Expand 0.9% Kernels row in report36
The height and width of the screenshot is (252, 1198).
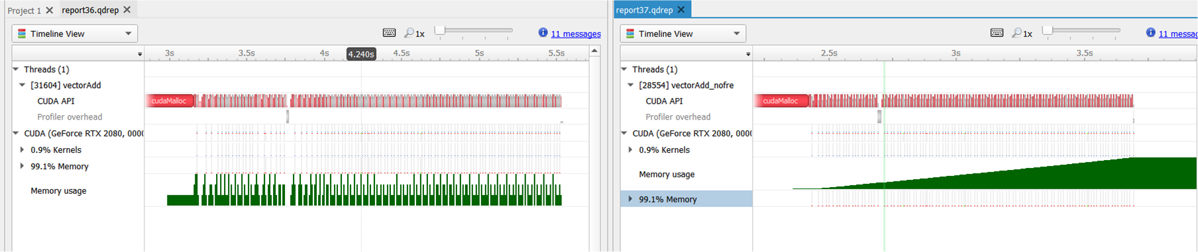pyautogui.click(x=23, y=149)
